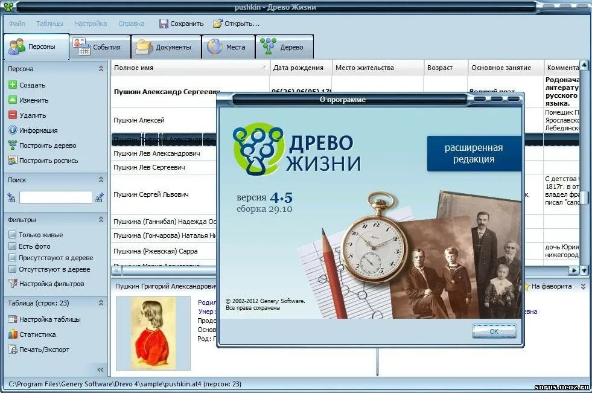
Task: Check Отсутствуют в дереве filter
Action: (x=13, y=269)
